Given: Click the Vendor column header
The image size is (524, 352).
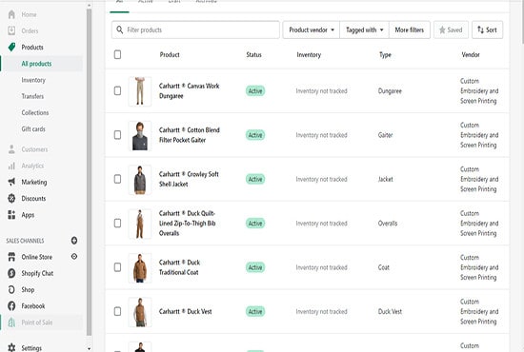Looking at the screenshot, I should click(471, 54).
